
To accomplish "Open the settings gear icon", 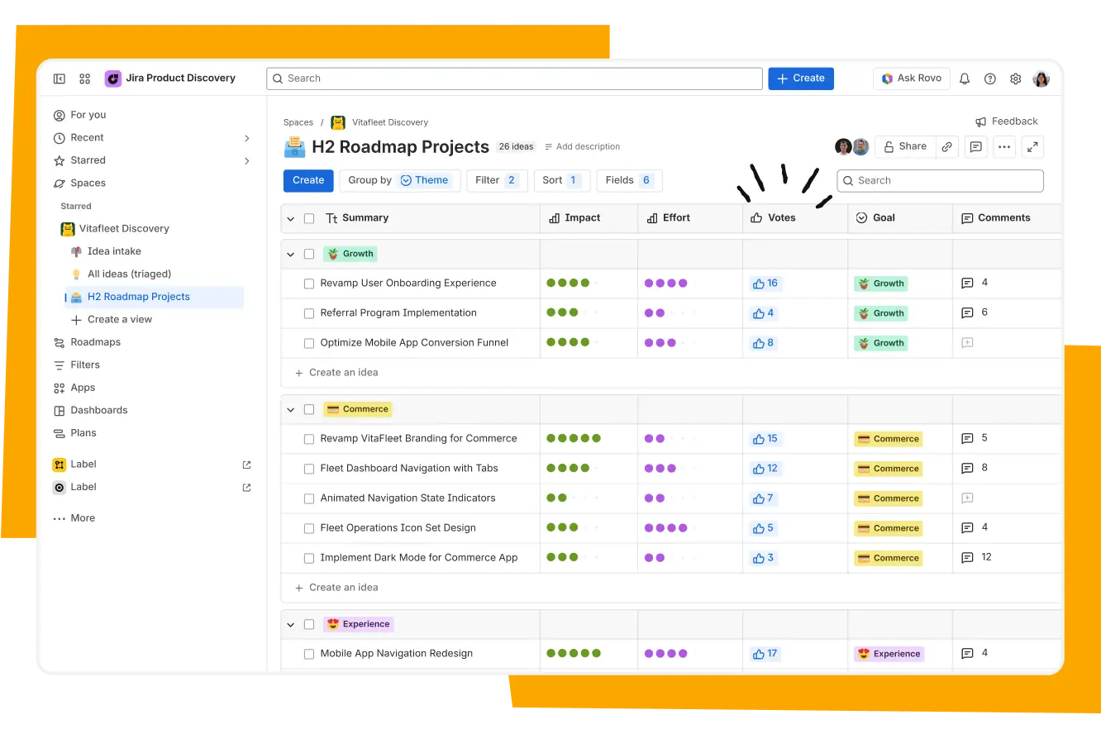I will (1016, 79).
